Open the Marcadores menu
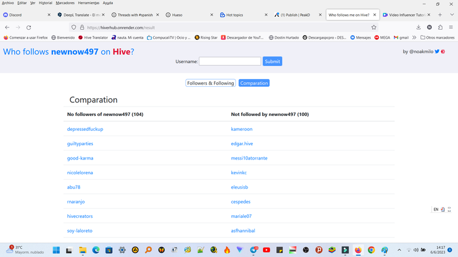This screenshot has width=458, height=257. [64, 3]
